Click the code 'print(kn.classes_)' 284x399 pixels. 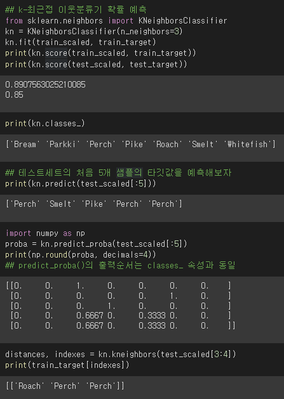[45, 124]
